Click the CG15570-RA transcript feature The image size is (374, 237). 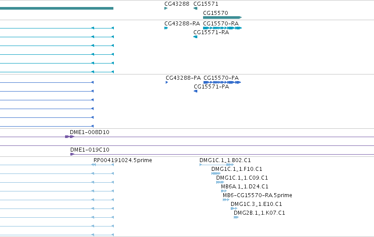[222, 28]
